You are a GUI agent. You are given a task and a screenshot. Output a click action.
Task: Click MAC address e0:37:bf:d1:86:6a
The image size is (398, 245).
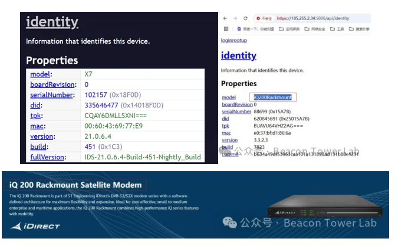272,133
